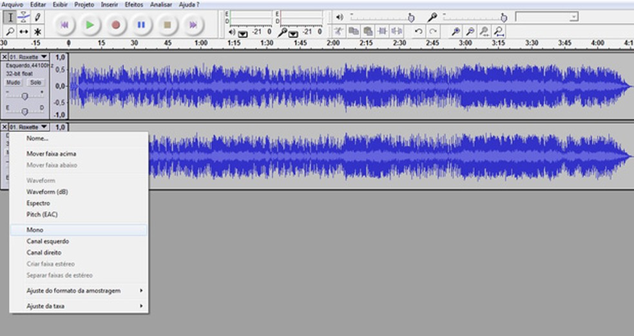Click the Cut scissors icon
The width and height of the screenshot is (634, 336).
pos(340,31)
